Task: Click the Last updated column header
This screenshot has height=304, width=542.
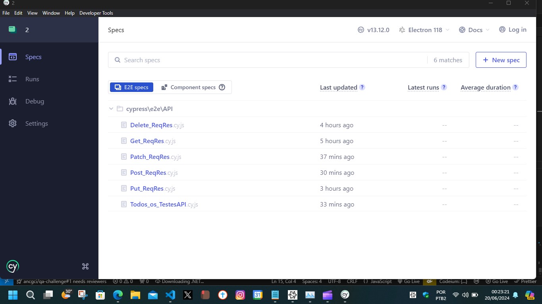Action: [x=339, y=88]
